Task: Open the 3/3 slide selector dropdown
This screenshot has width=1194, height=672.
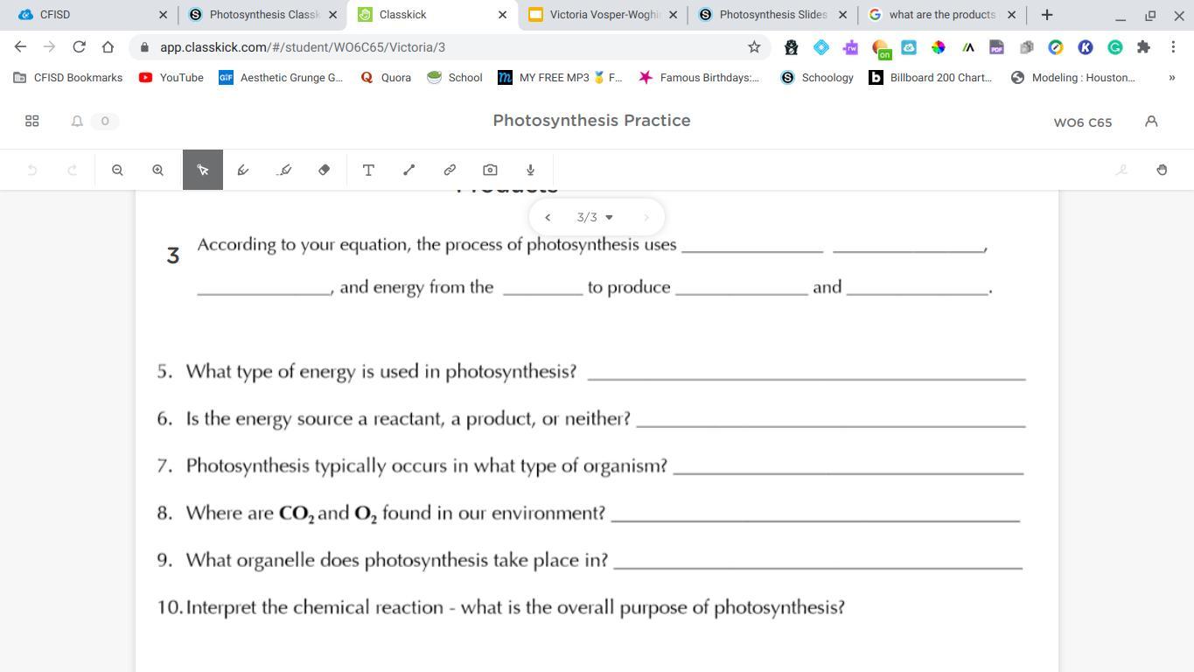Action: point(596,217)
